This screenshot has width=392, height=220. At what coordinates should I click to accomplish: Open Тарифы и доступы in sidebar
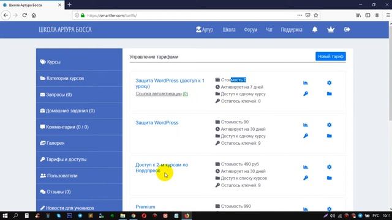79,159
